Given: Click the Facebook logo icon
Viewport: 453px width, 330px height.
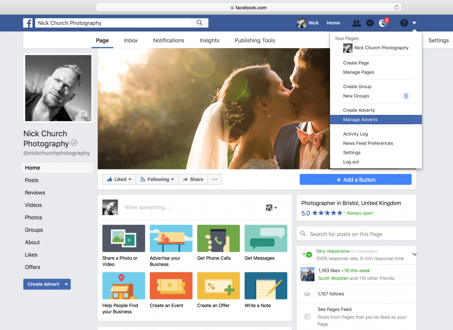Looking at the screenshot, I should pos(28,23).
